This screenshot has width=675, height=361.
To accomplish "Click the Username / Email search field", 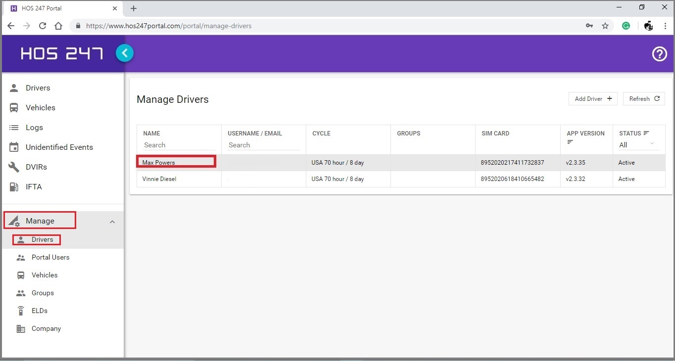I will tap(264, 145).
